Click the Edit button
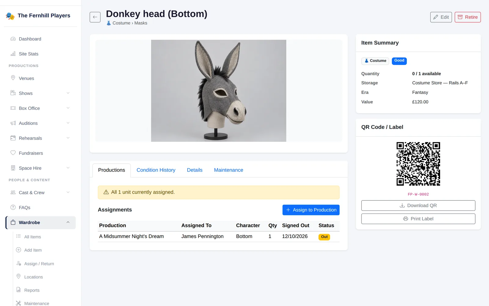 point(441,17)
